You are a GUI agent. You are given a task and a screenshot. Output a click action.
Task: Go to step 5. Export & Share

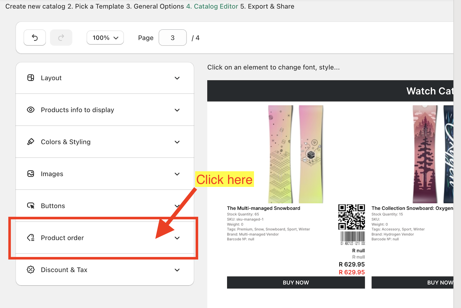267,6
